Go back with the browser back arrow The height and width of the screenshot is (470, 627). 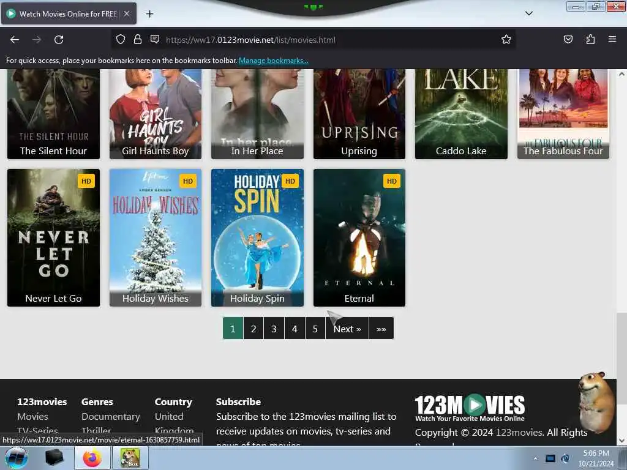15,40
